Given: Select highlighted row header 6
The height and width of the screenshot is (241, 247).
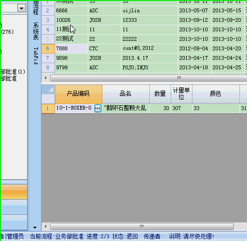Looking at the screenshot, I should click(x=48, y=49).
